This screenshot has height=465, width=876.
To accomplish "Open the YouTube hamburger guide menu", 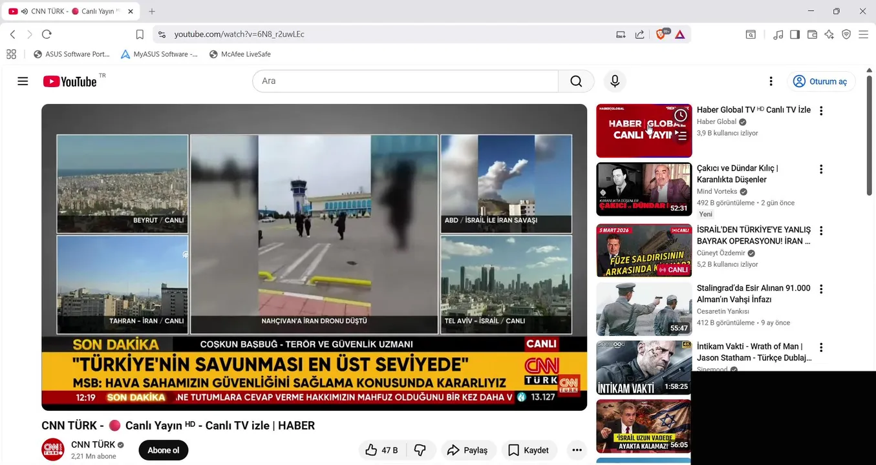I will pos(23,81).
